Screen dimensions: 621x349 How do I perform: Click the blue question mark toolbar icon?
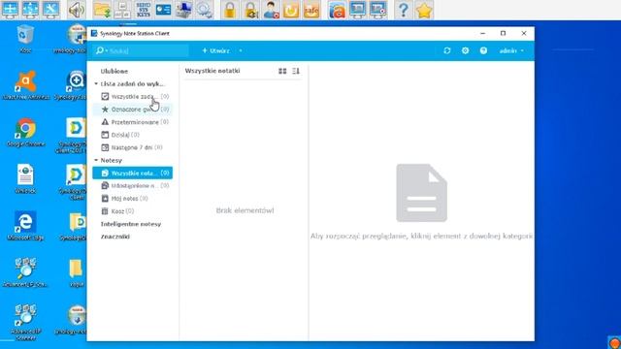pos(404,10)
